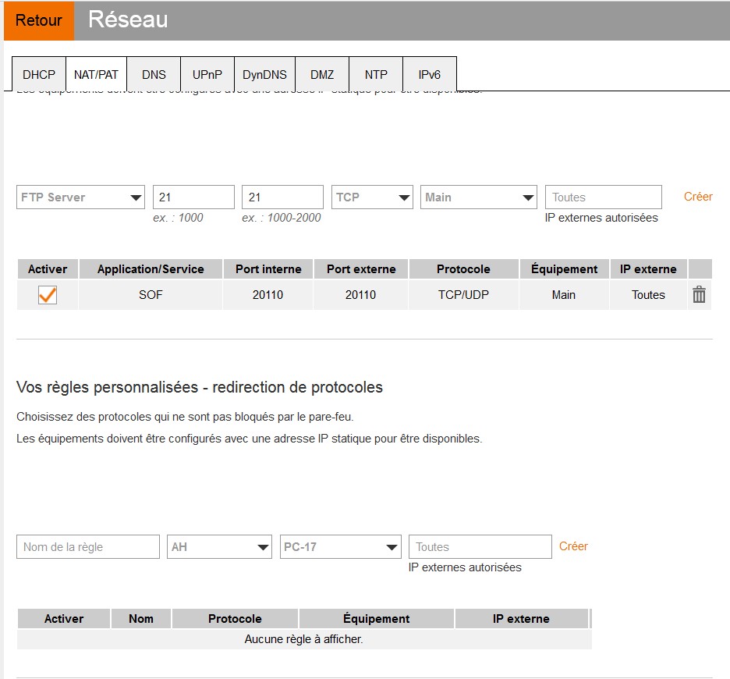The height and width of the screenshot is (679, 730).
Task: Go to the DNS tab
Action: coord(154,75)
